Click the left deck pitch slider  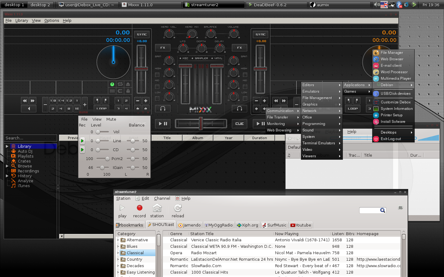click(x=142, y=69)
